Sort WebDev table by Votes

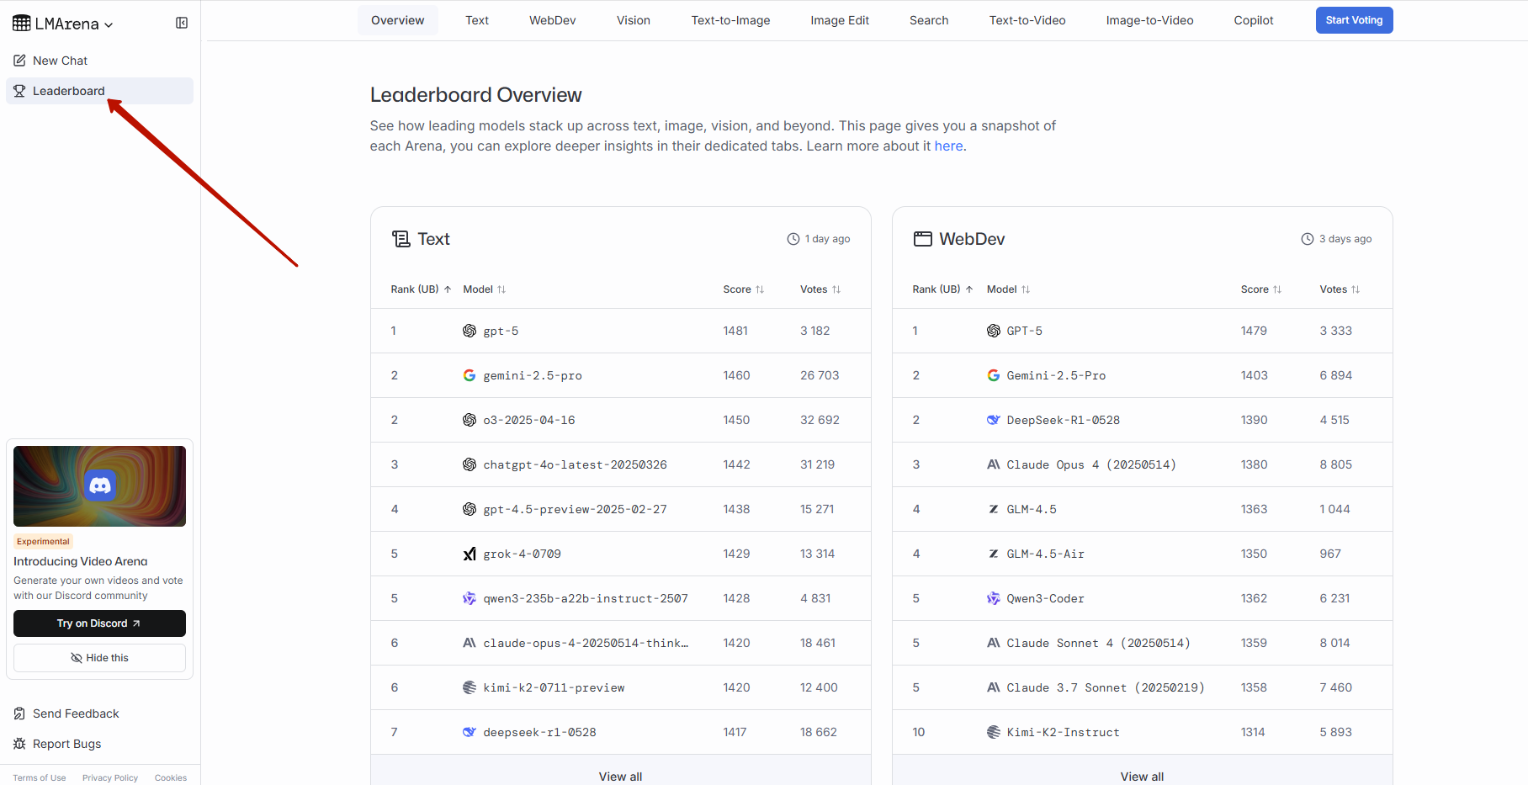(1339, 289)
